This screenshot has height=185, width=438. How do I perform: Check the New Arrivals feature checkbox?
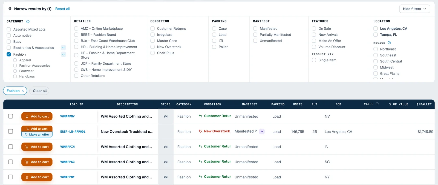[x=314, y=35]
